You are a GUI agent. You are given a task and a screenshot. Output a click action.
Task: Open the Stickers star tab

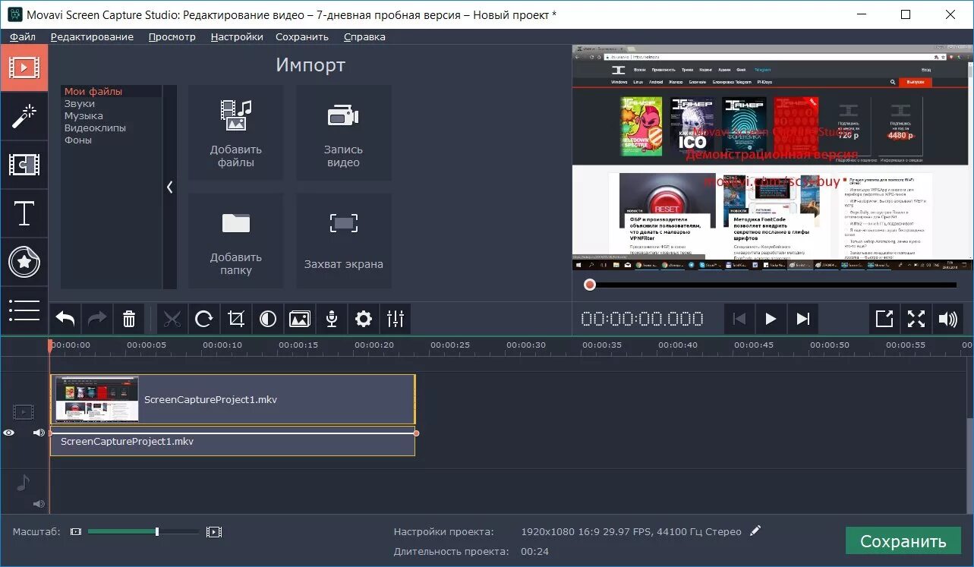[x=24, y=262]
